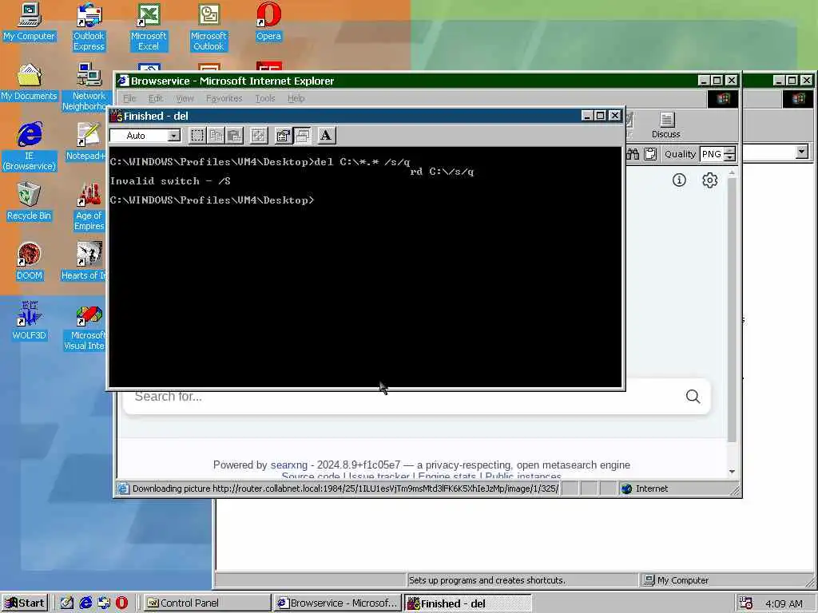This screenshot has height=613, width=818.
Task: Click the scroll-up arrow in Browservice page
Action: point(732,172)
